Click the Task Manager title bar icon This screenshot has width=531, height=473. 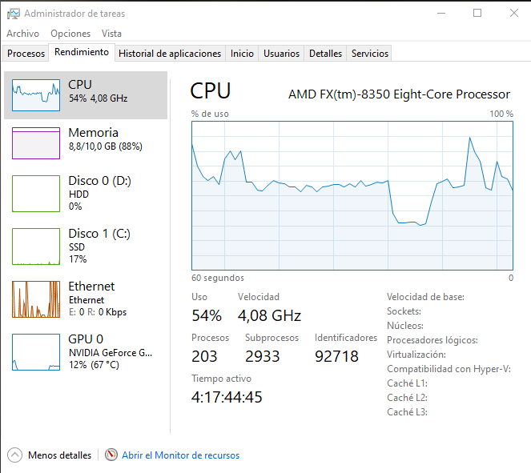(x=13, y=14)
